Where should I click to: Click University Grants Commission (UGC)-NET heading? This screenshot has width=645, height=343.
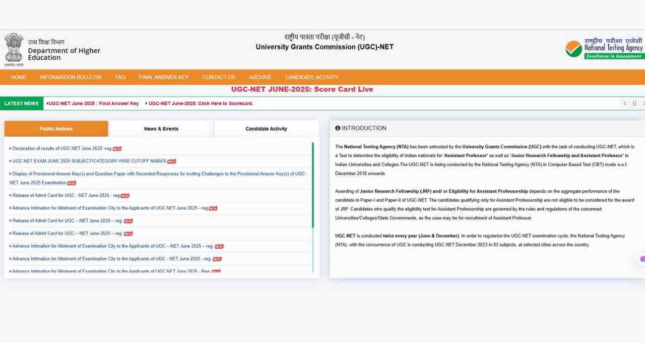[325, 47]
